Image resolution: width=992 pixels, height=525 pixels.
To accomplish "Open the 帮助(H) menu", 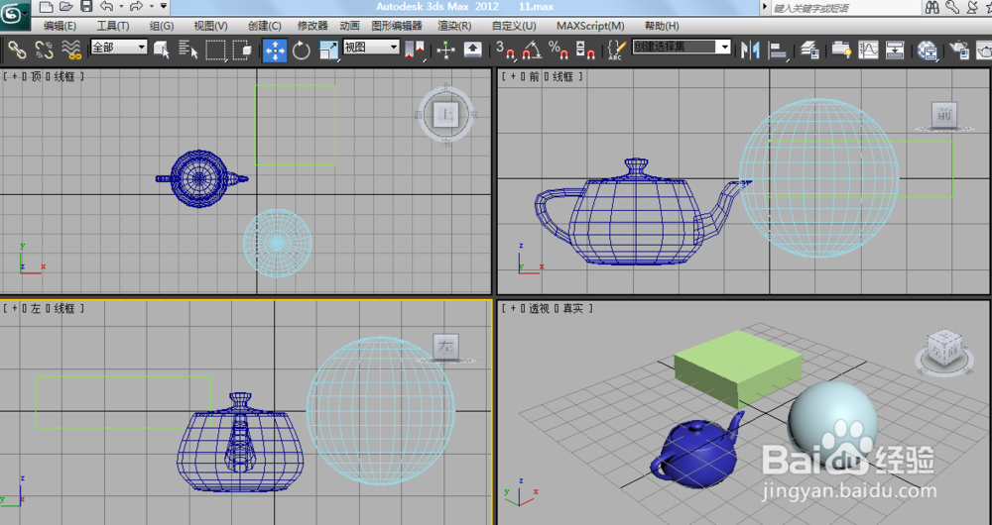I will pyautogui.click(x=662, y=26).
